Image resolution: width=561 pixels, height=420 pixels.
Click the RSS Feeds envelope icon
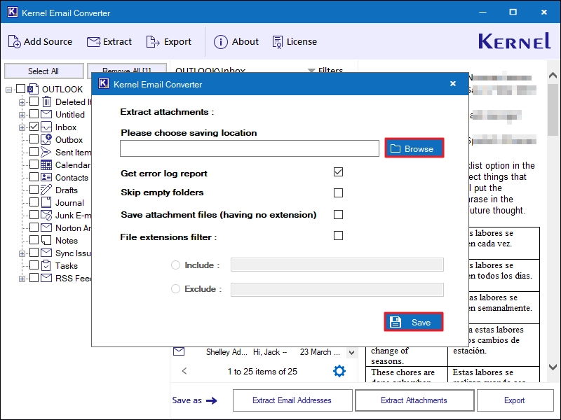(46, 278)
